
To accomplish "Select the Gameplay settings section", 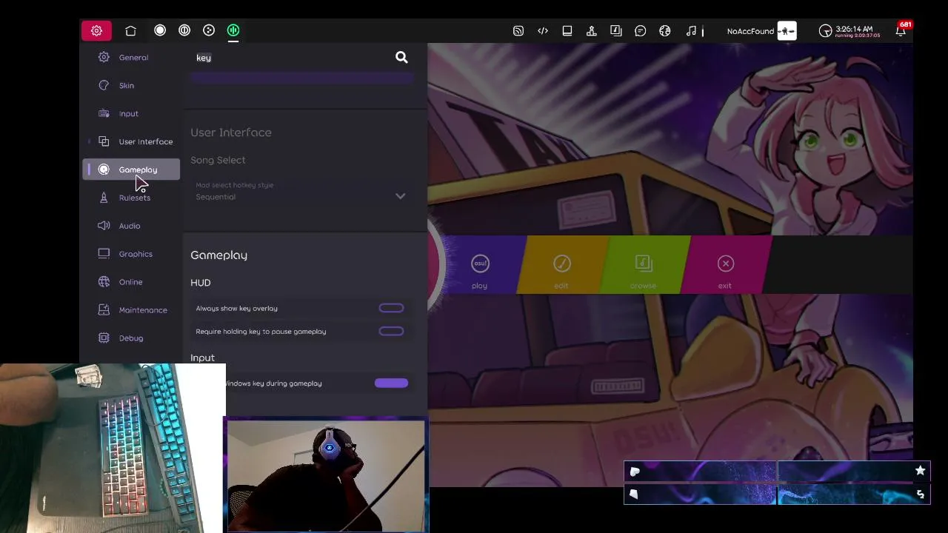I will 131,170.
